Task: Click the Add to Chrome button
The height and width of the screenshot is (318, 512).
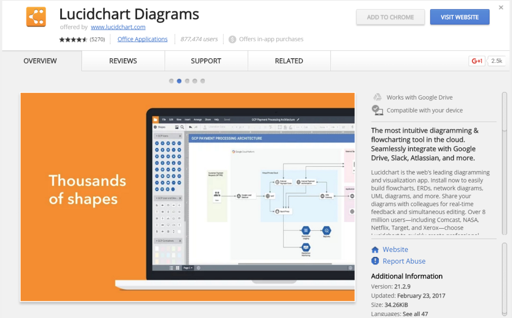Action: (390, 17)
